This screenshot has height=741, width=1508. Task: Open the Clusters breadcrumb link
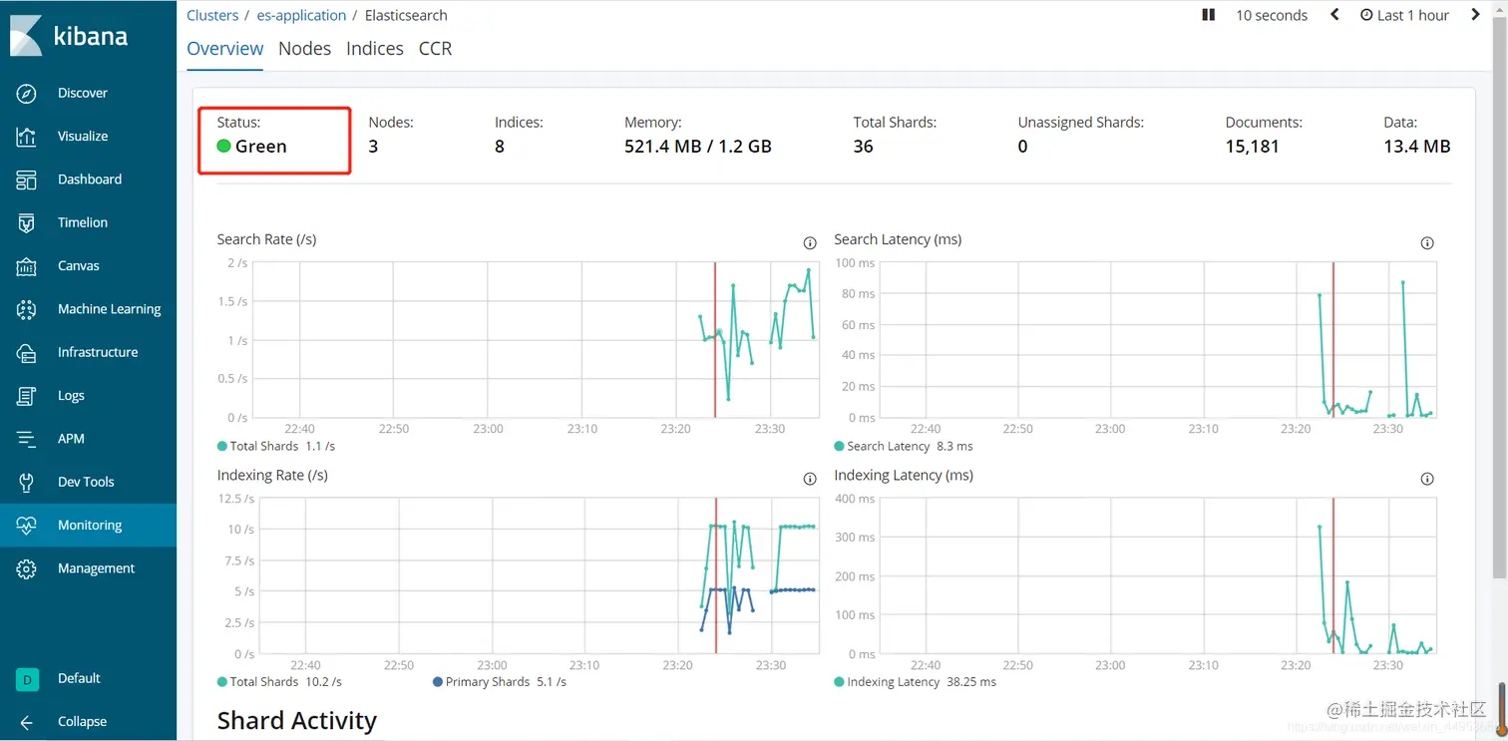pyautogui.click(x=212, y=15)
